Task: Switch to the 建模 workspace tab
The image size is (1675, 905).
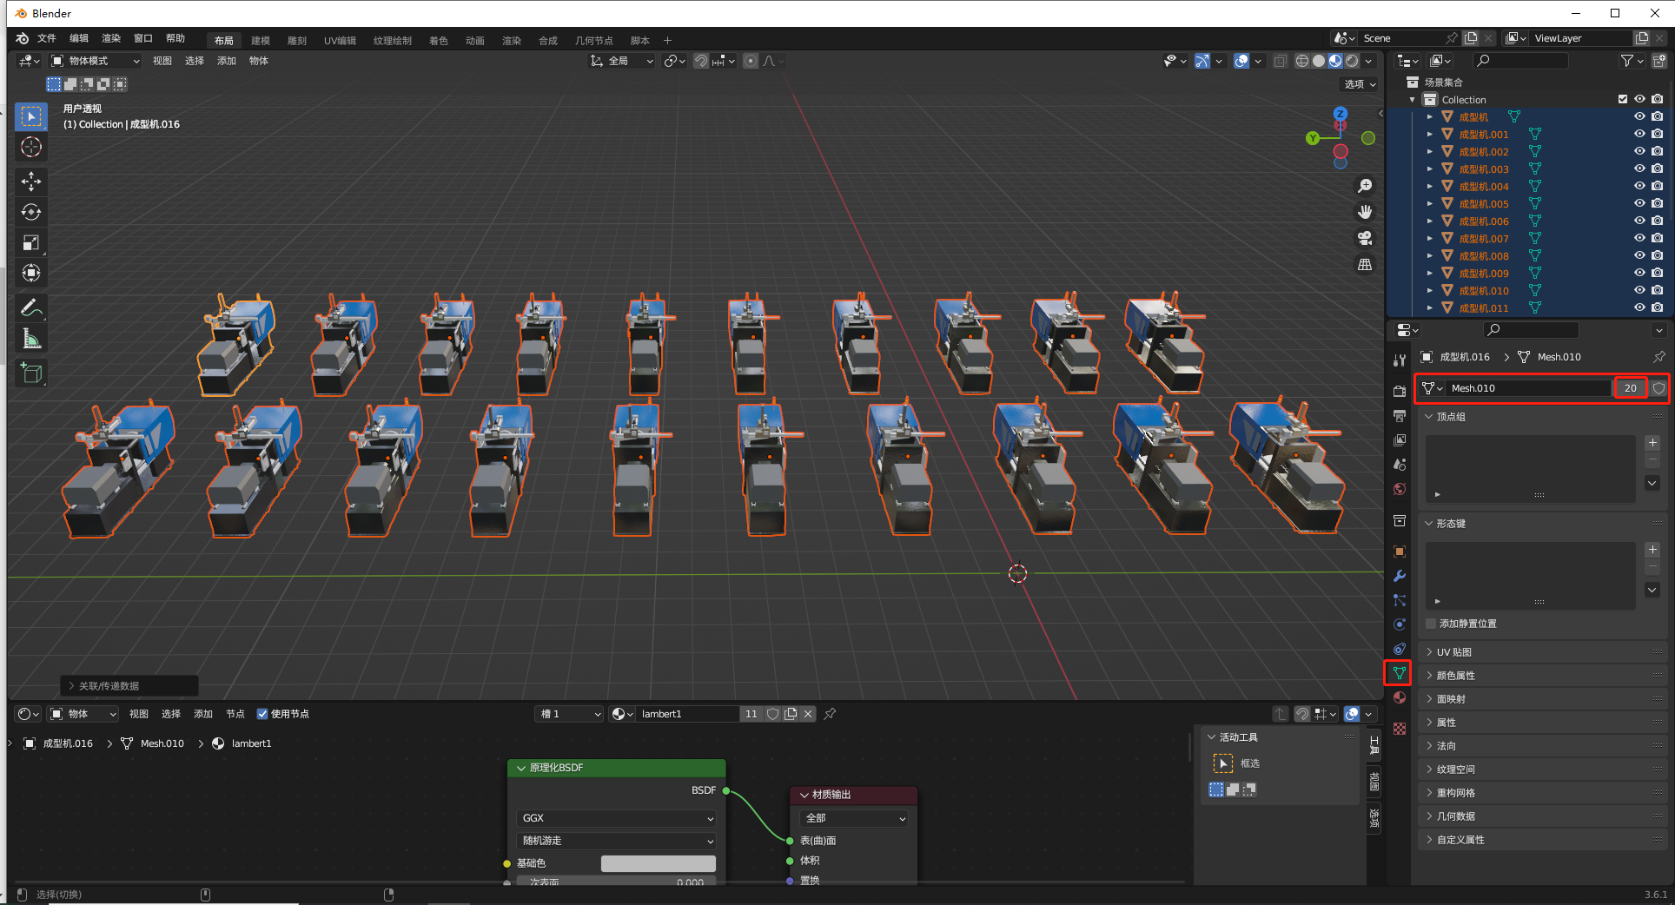Action: [x=261, y=41]
